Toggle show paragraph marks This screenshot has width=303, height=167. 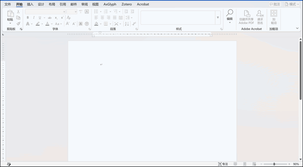coord(134,24)
